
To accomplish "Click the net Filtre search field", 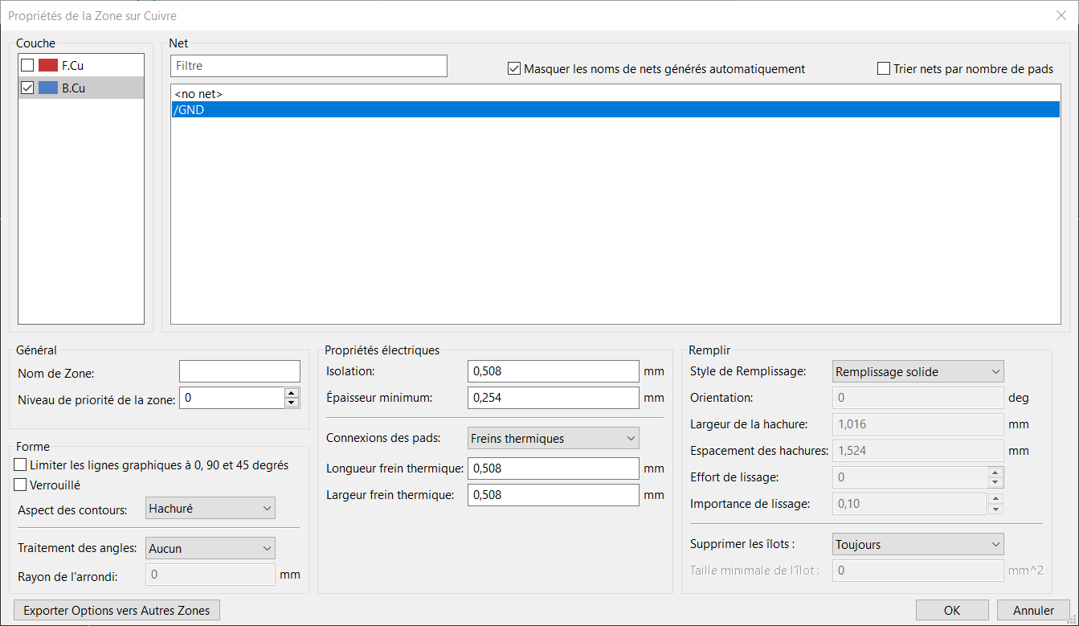I will (309, 66).
